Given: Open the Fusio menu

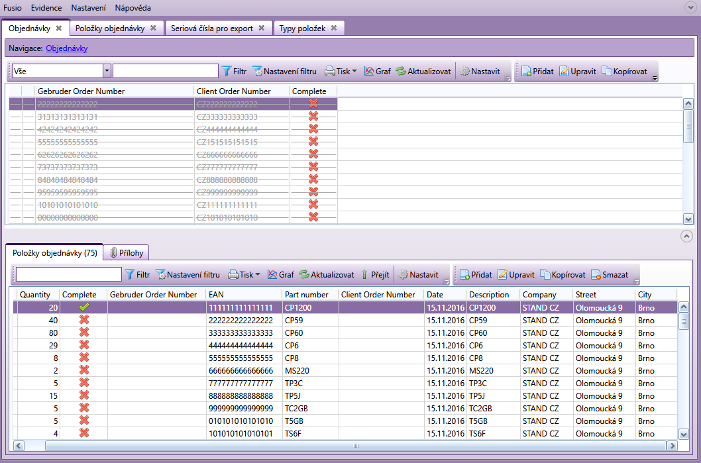Looking at the screenshot, I should click(x=12, y=8).
